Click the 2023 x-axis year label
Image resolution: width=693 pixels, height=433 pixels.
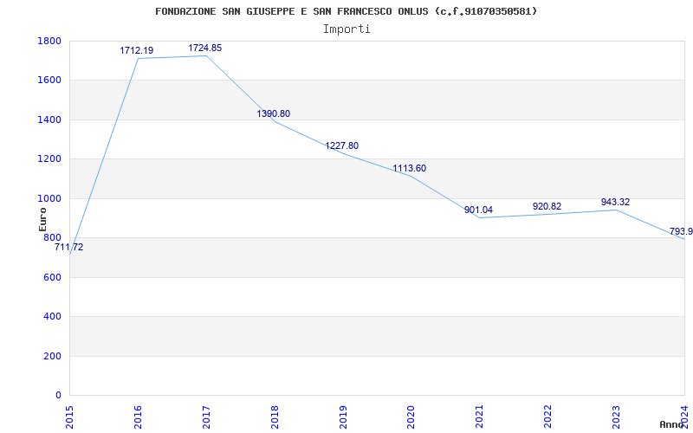(x=616, y=417)
